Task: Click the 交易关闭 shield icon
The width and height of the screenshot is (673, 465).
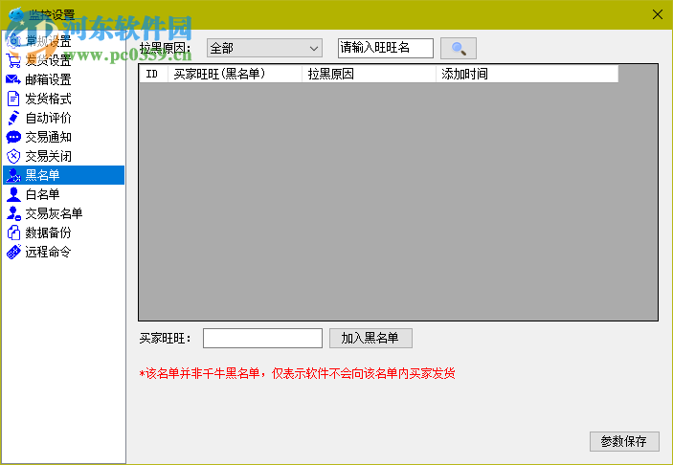Action: coord(13,156)
